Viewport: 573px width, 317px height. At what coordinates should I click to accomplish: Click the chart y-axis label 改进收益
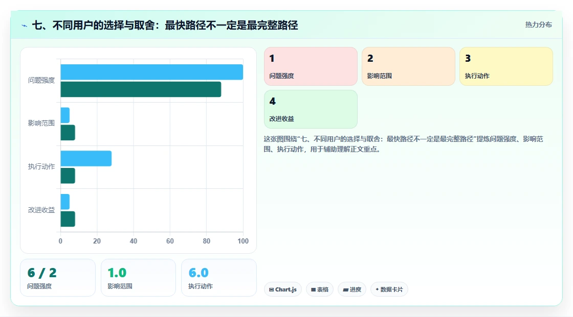tap(41, 210)
